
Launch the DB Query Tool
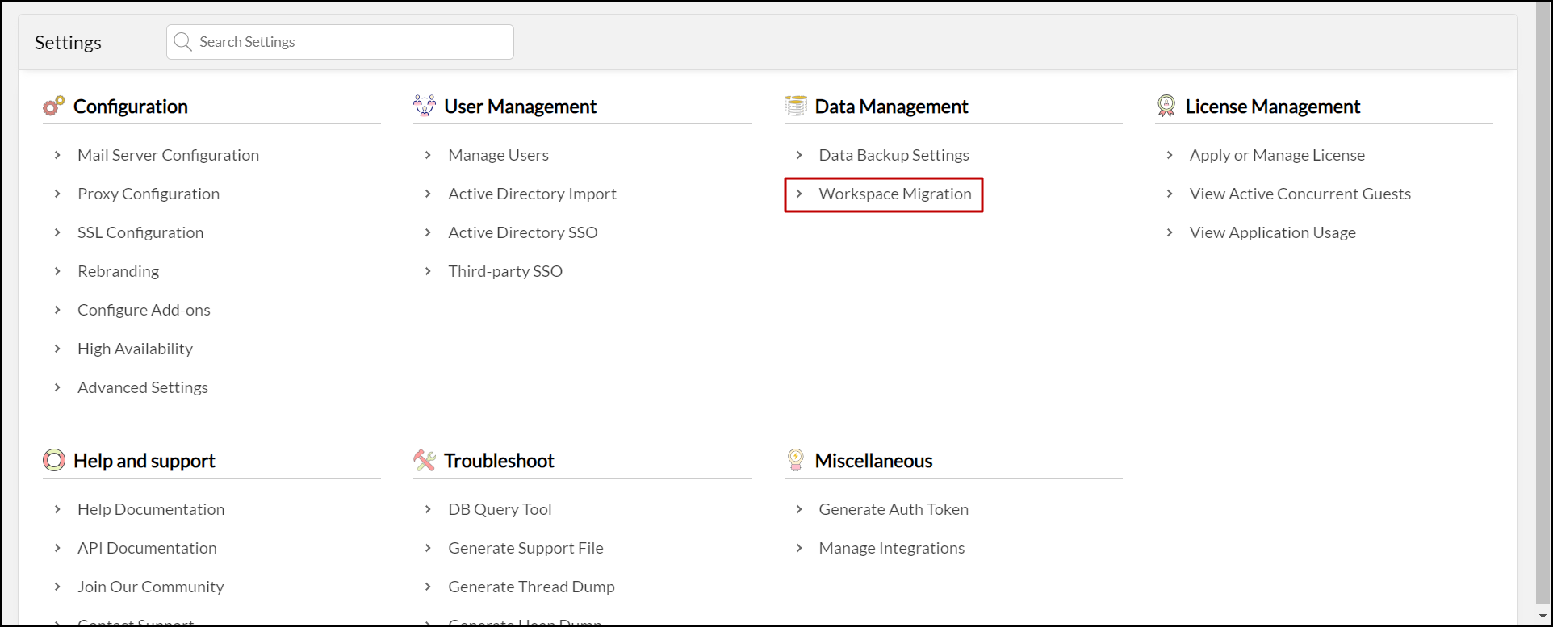(500, 509)
